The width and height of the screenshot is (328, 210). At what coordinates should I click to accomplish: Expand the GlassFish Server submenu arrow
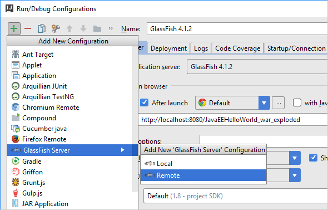[123, 150]
